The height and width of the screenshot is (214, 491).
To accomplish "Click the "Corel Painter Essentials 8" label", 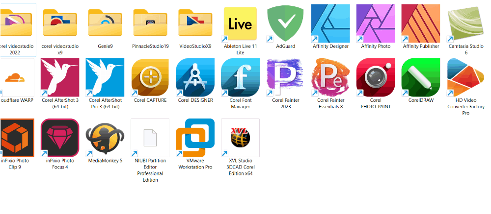I will [330, 103].
